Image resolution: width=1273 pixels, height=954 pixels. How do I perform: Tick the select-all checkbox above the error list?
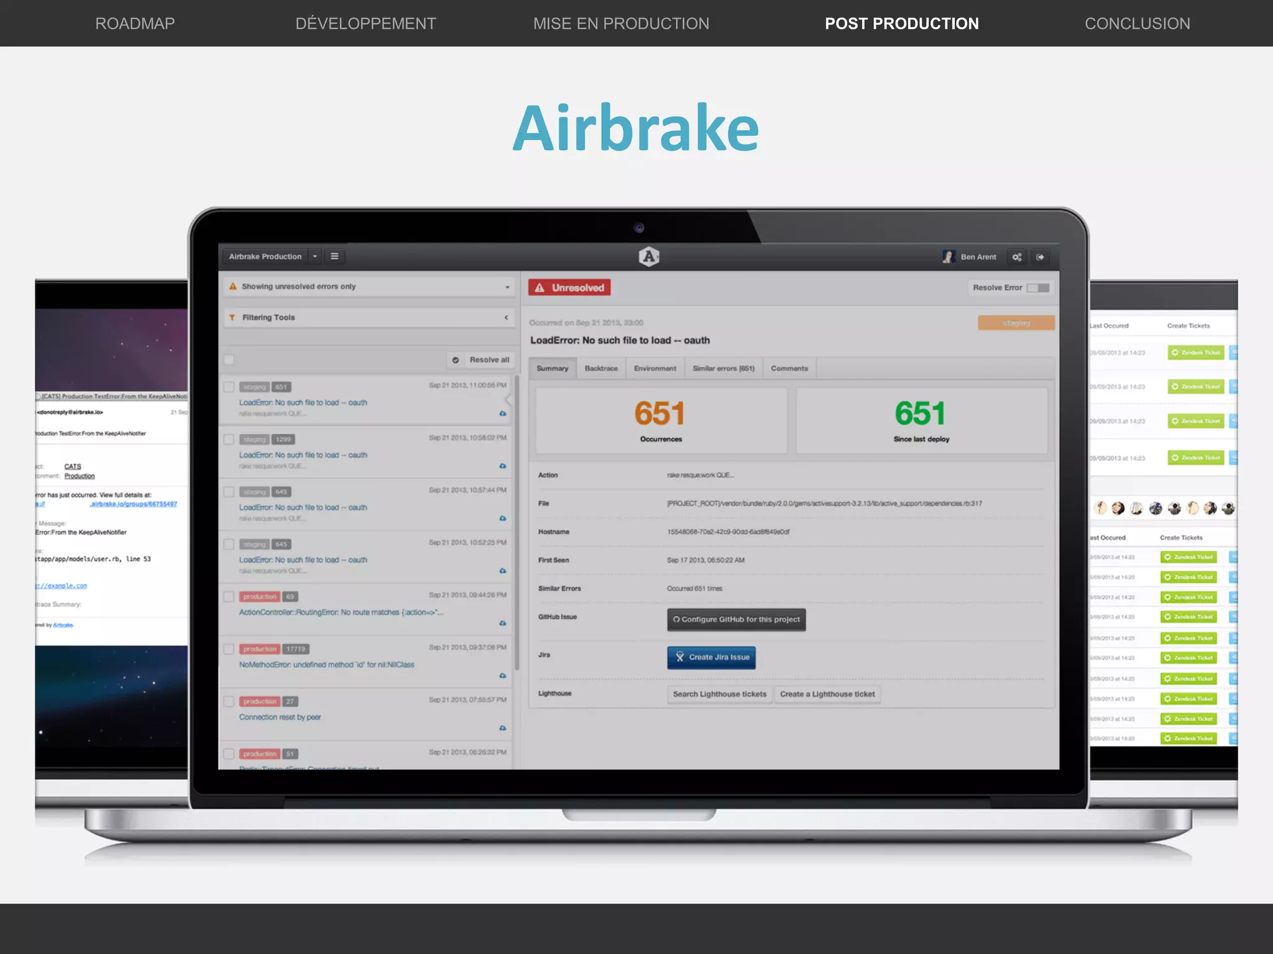(x=229, y=360)
